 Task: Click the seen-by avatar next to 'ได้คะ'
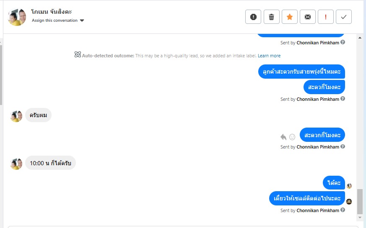pyautogui.click(x=349, y=186)
